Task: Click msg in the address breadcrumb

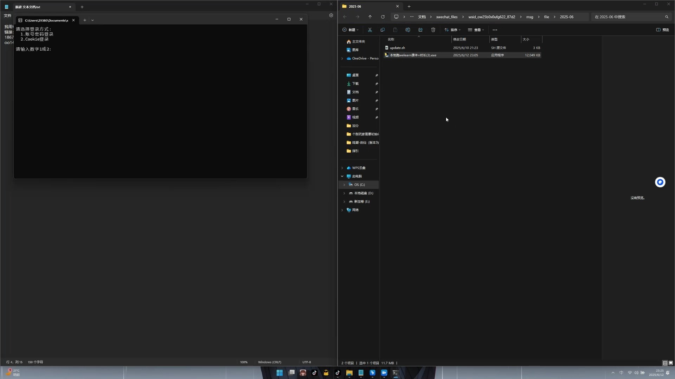Action: tap(529, 17)
